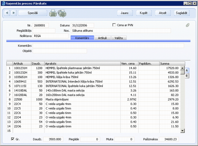Screen dimensions: 198x146
Task: Maximize the Saņemtās preces window
Action: (190, 3)
